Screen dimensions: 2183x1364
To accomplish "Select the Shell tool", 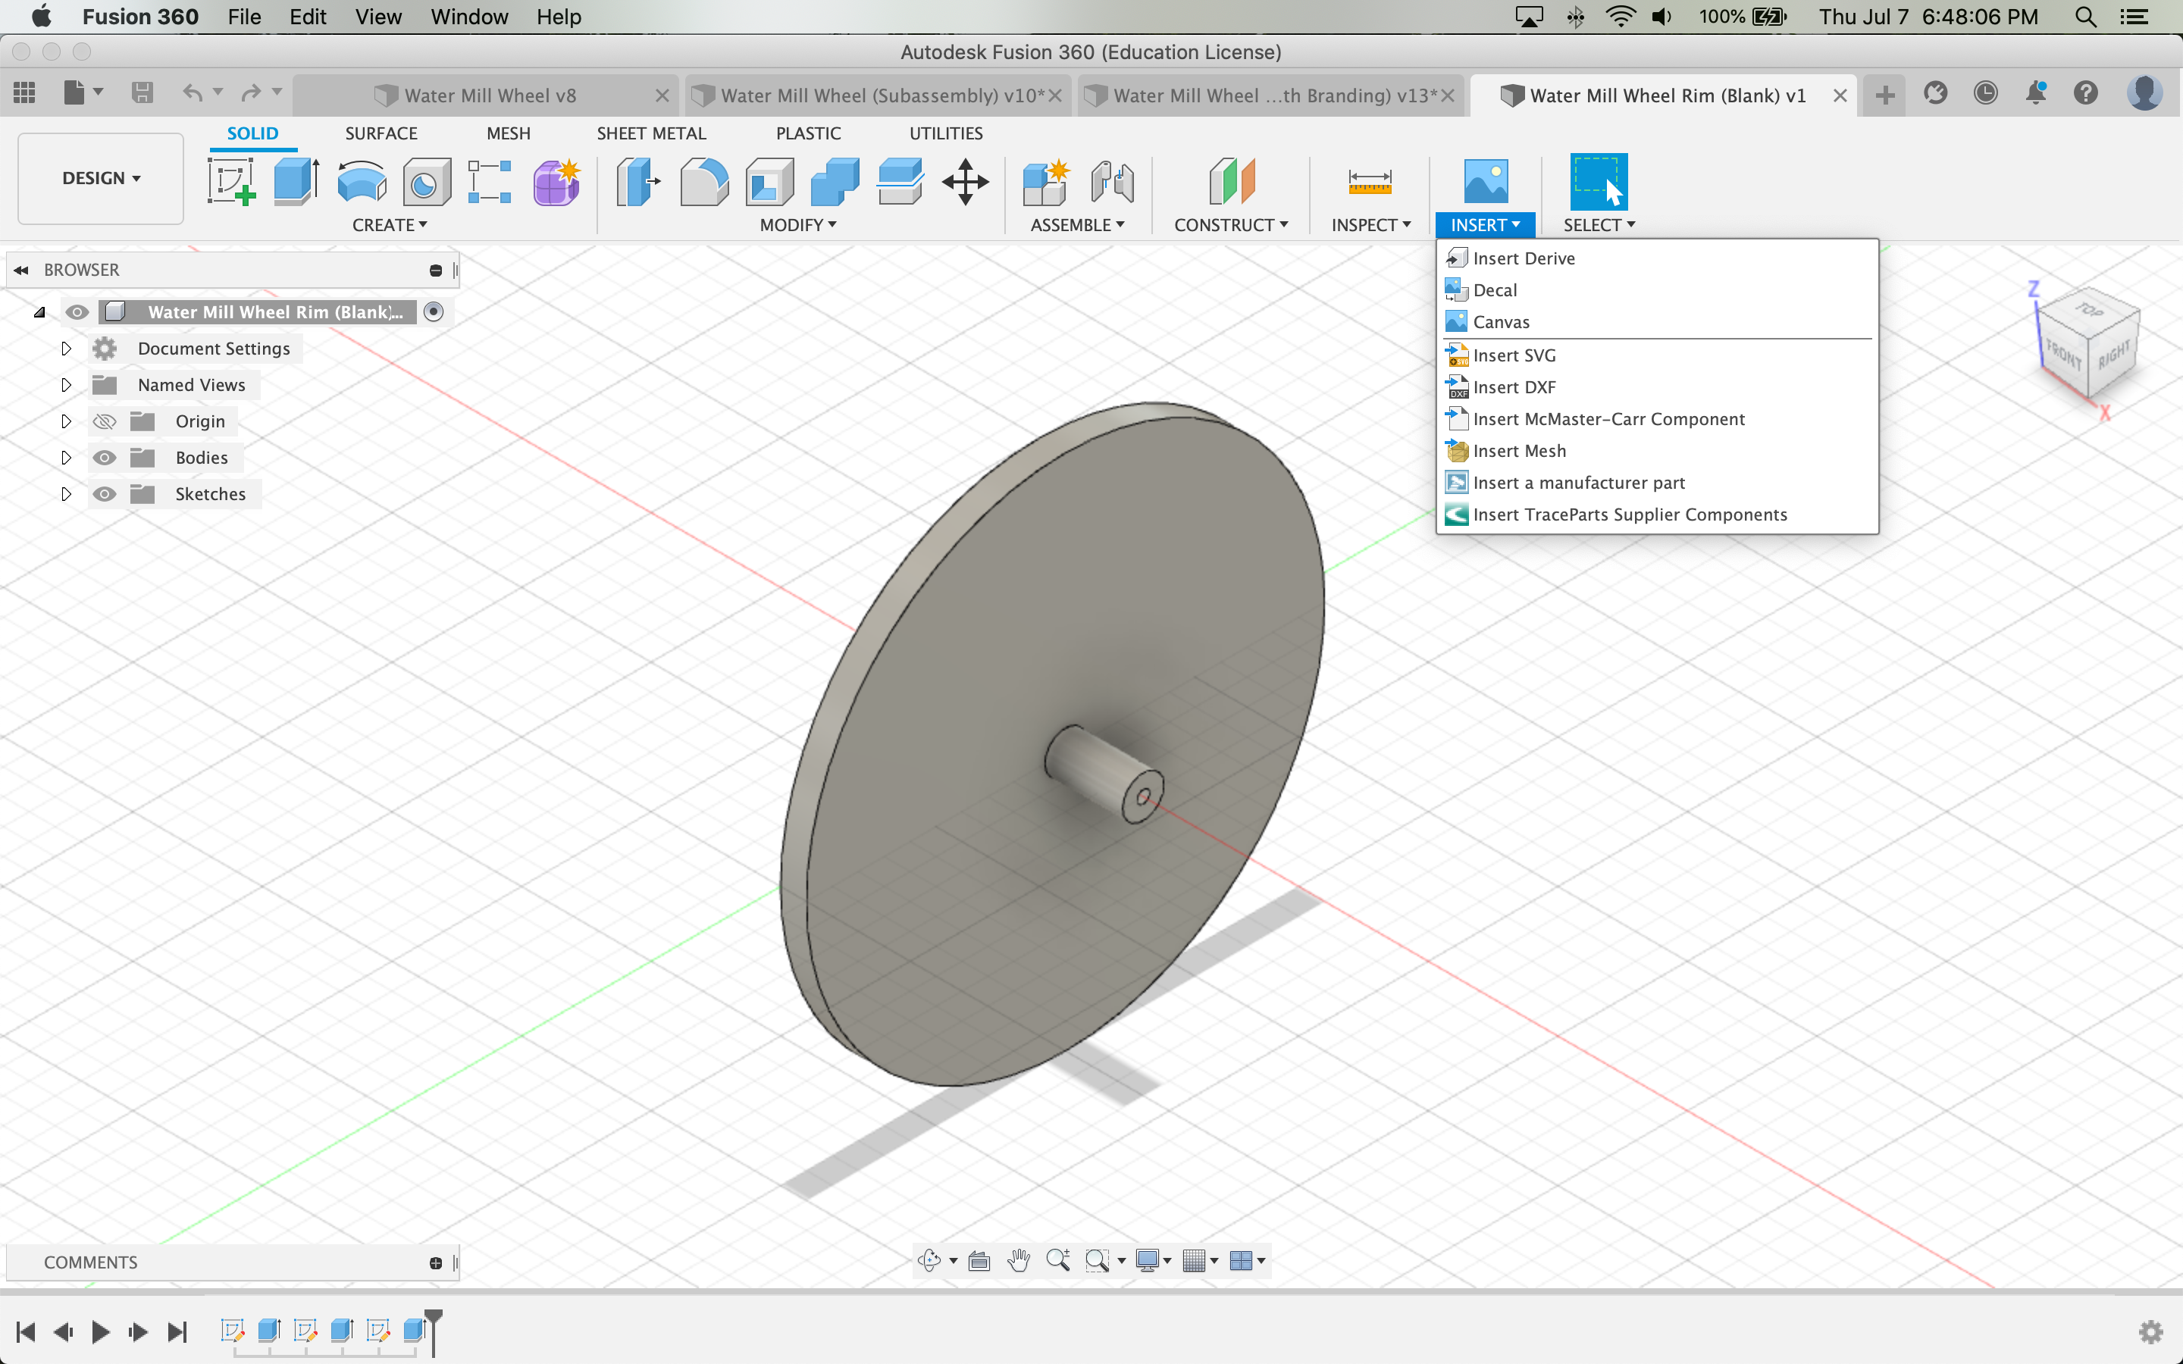I will (769, 180).
